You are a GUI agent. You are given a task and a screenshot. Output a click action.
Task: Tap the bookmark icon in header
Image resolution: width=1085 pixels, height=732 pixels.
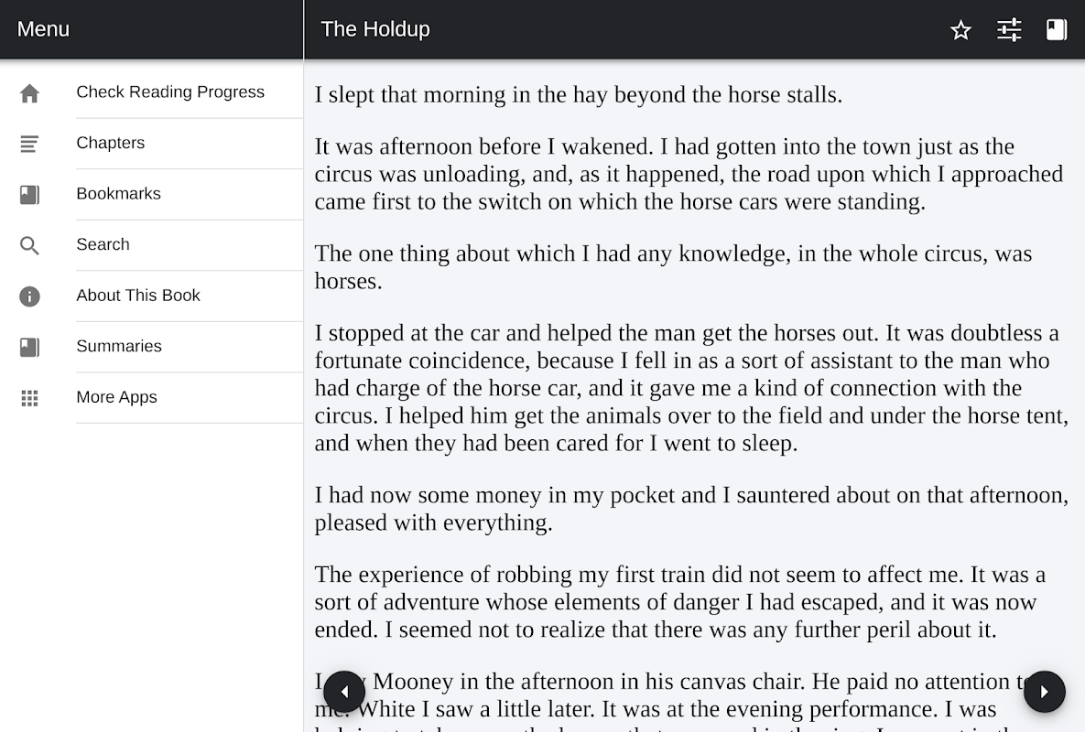coord(1057,30)
